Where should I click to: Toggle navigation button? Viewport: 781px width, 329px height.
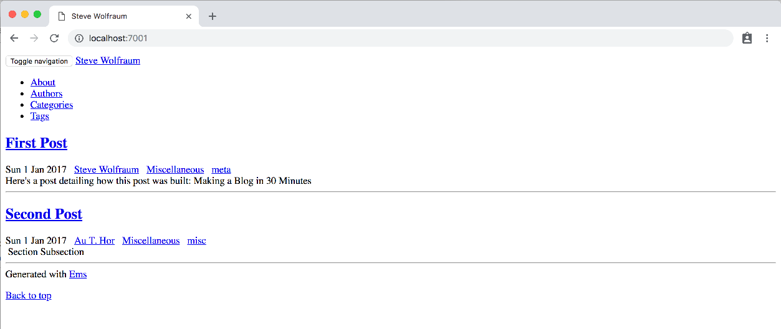coord(39,61)
